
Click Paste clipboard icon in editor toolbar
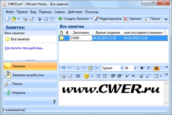[91, 68]
